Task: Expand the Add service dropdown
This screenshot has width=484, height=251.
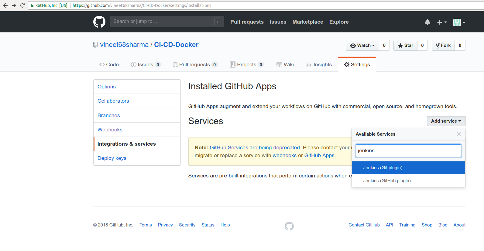Action: tap(446, 121)
